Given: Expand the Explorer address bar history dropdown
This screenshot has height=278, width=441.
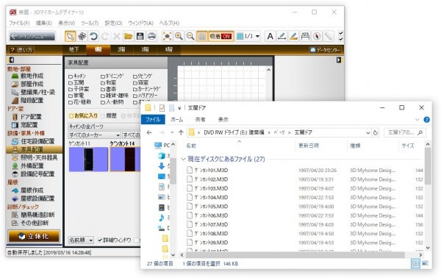Looking at the screenshot, I should coord(367,132).
